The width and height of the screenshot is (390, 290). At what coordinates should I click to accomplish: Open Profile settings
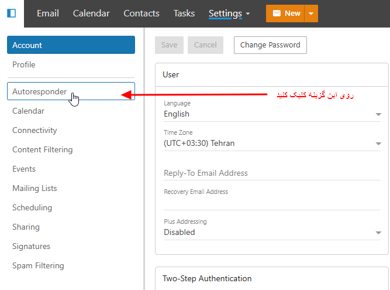pyautogui.click(x=71, y=64)
